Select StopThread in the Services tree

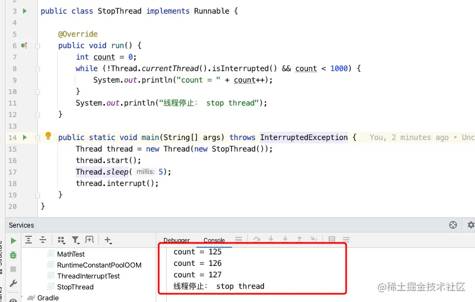(x=75, y=287)
